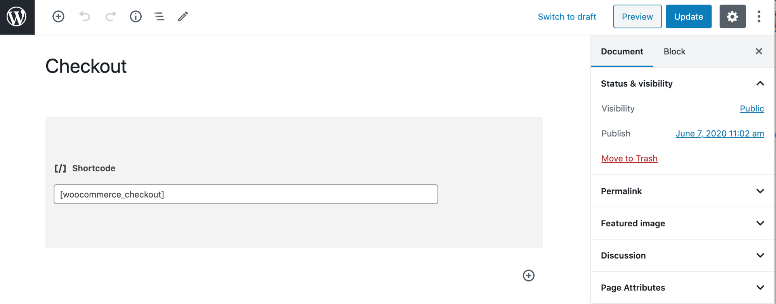
Task: Click the Update button
Action: (x=688, y=17)
